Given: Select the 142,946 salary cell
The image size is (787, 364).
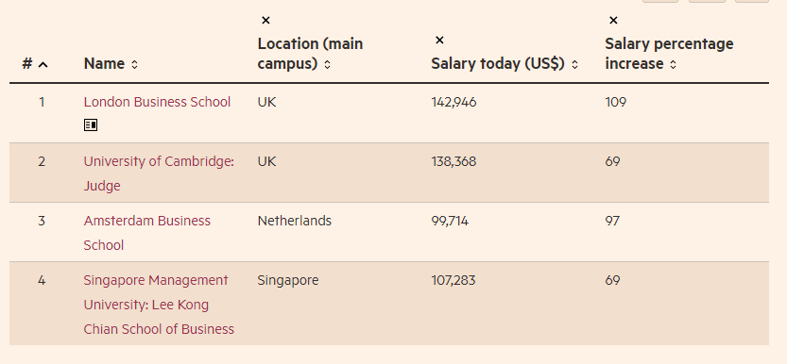Looking at the screenshot, I should pos(453,102).
